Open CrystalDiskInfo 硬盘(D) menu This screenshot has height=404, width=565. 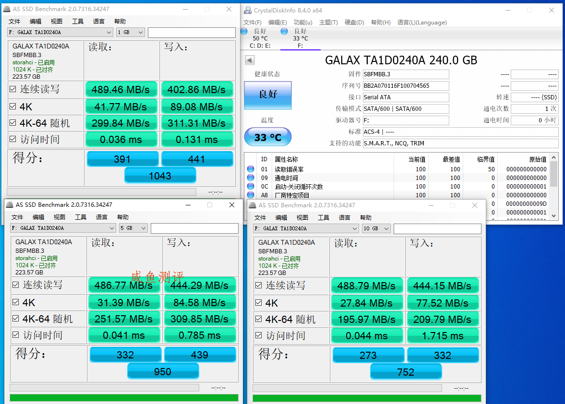tap(354, 23)
